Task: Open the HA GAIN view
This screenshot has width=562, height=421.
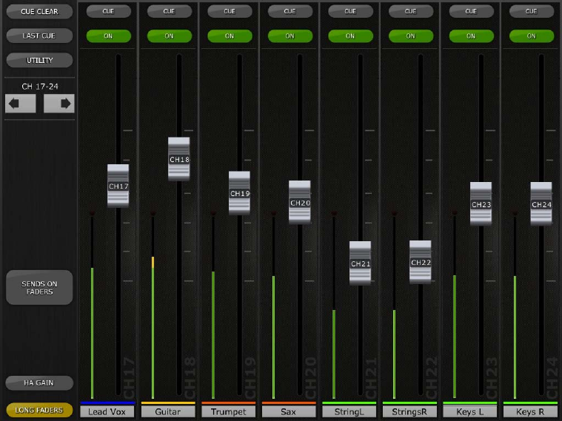Action: click(39, 383)
